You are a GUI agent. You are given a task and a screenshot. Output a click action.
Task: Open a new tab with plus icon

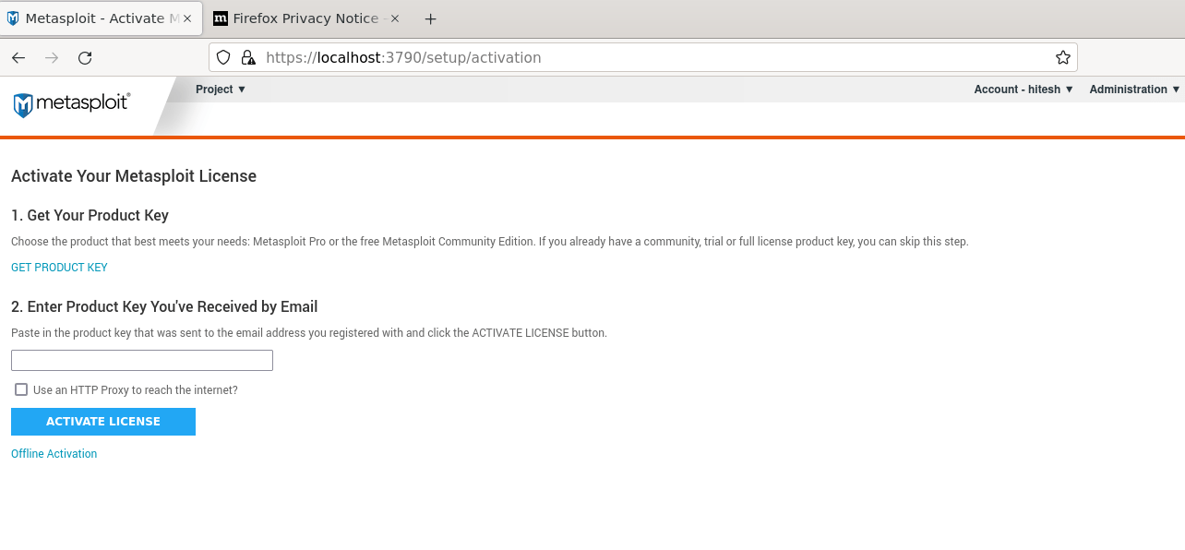pos(430,18)
